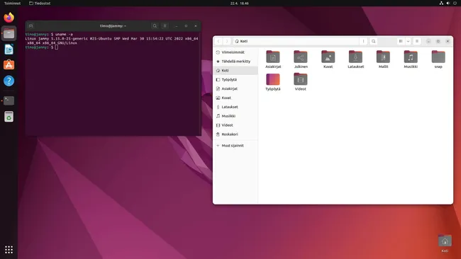Select Tähdellä merkitty in the sidebar

click(x=235, y=62)
